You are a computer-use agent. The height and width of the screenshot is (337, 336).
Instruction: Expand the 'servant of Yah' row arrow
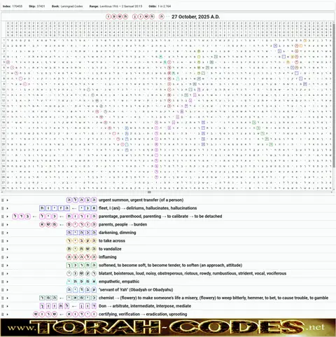point(7,290)
